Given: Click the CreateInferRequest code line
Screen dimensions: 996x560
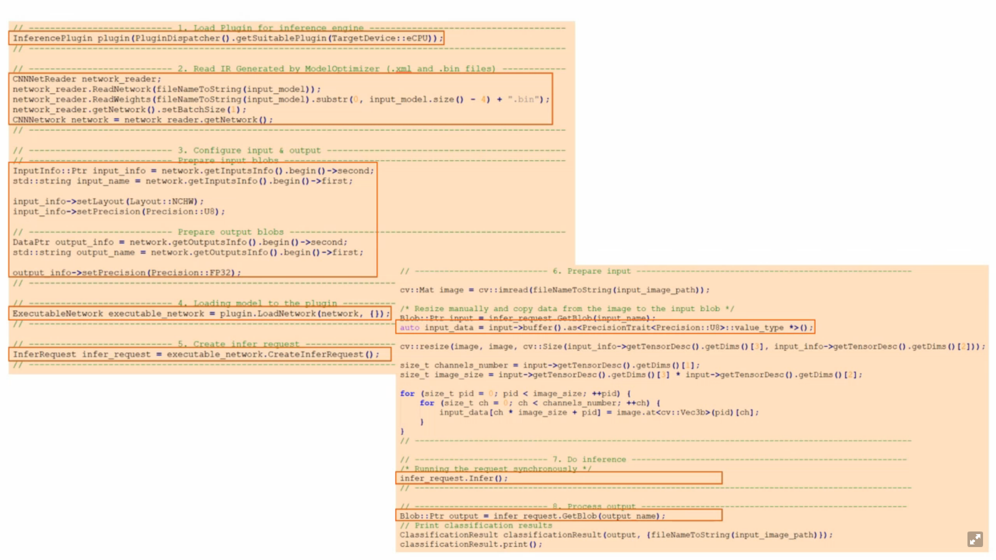Looking at the screenshot, I should tap(196, 355).
